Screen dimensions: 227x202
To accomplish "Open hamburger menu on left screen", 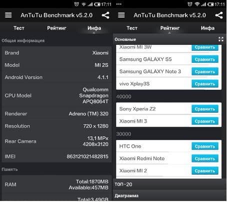I will tap(8, 15).
